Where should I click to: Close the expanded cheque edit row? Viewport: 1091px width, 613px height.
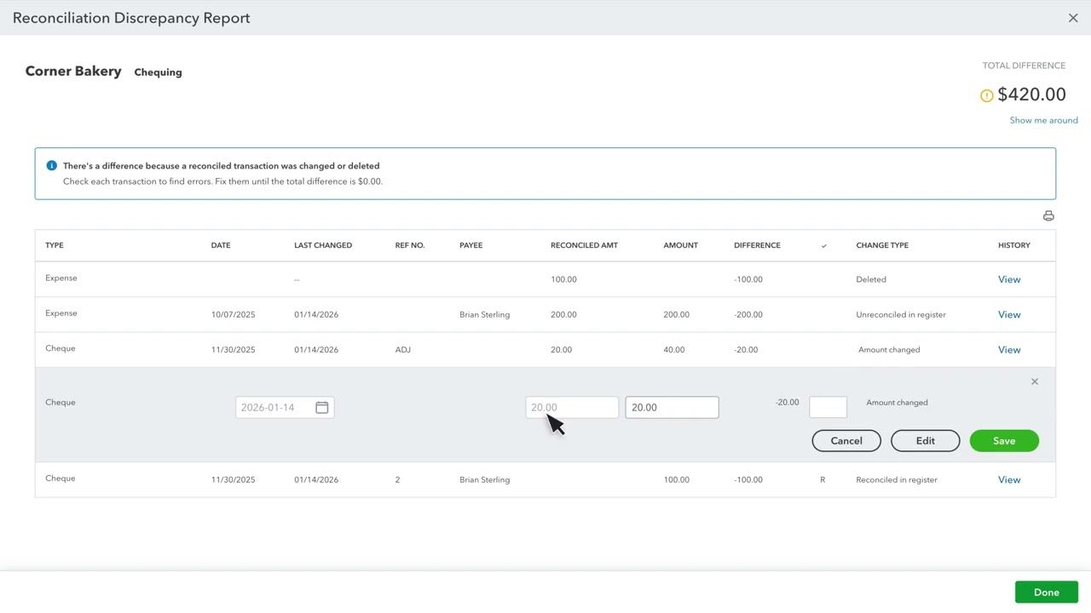[x=1035, y=381]
